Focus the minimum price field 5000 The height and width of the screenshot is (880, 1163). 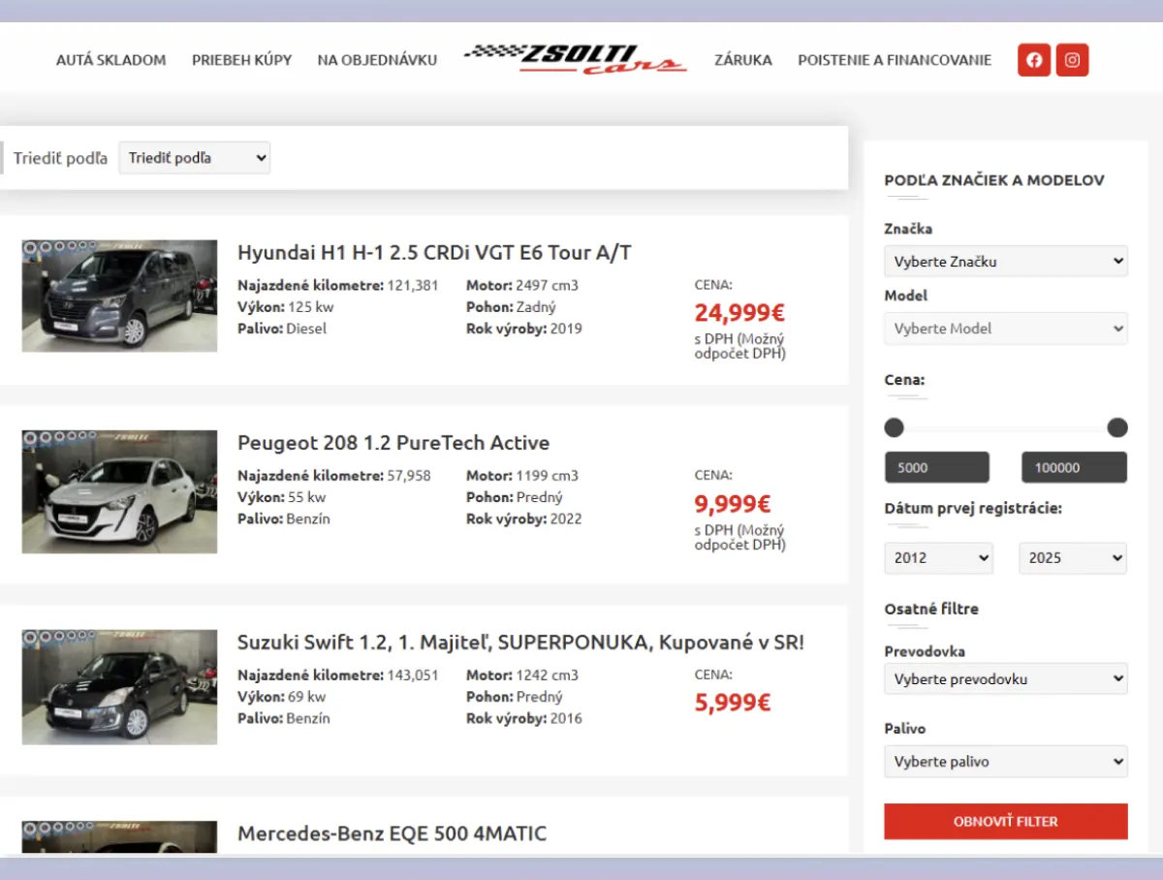[x=937, y=467]
